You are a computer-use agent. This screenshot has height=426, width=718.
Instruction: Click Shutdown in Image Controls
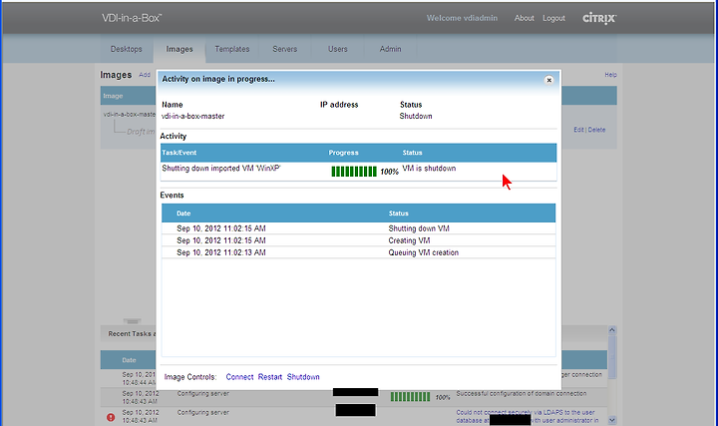(x=303, y=377)
